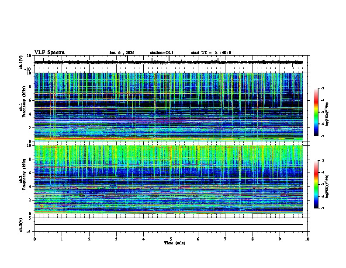Select the "start UT = 8 :40: 0" text
The height and width of the screenshot is (268, 346).
(x=211, y=53)
